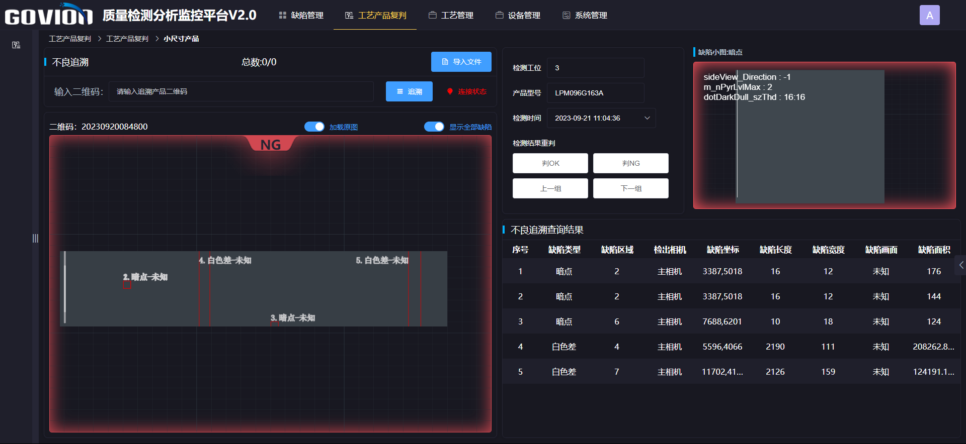Collapse the left sidebar using its handle
966x444 pixels.
tap(35, 238)
